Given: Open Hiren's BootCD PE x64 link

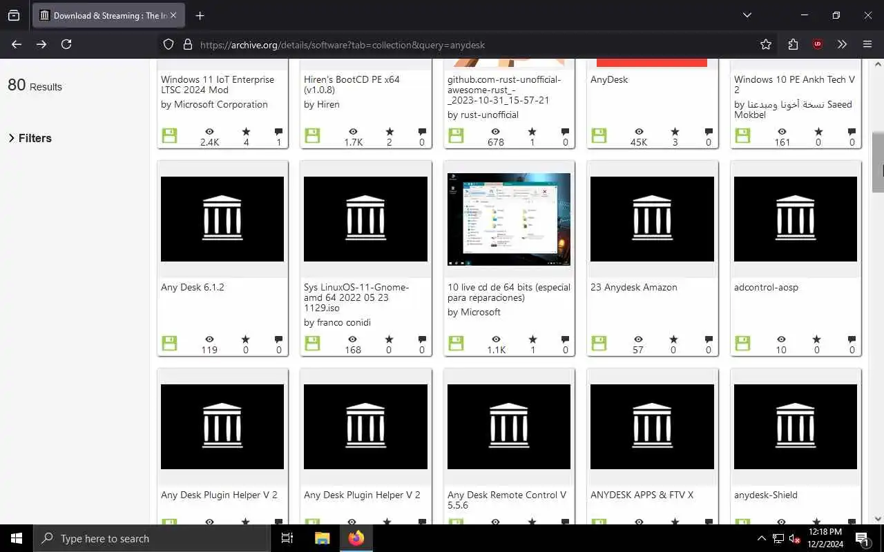Looking at the screenshot, I should coord(352,84).
